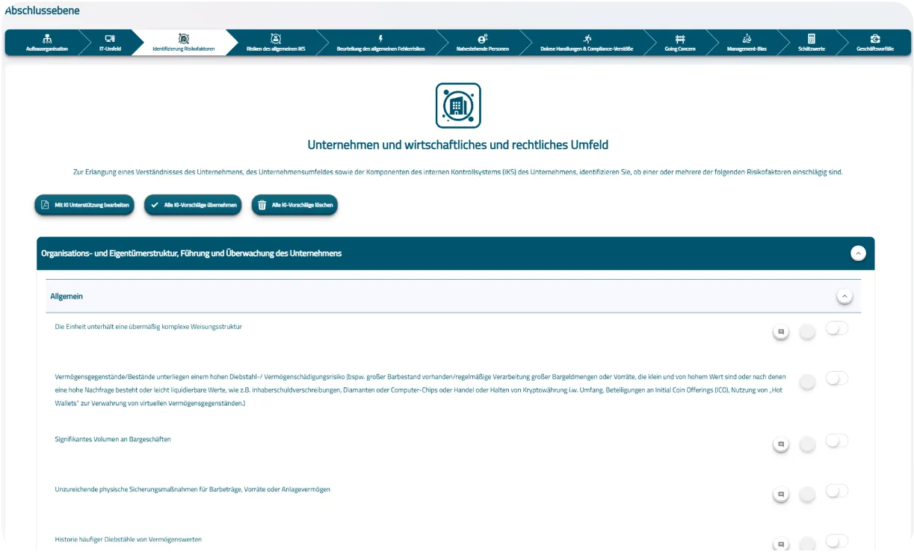Open the Nahestehende Personen tab
The width and height of the screenshot is (914, 552).
[483, 43]
